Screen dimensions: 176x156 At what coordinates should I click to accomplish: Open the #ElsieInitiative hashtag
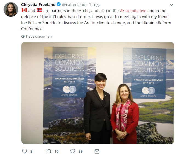(133, 11)
